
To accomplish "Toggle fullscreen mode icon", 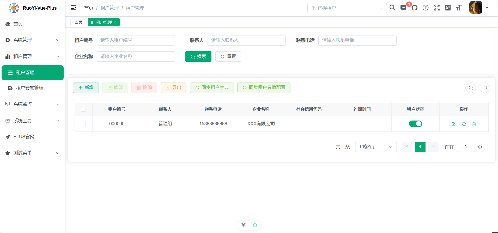I will (x=437, y=8).
